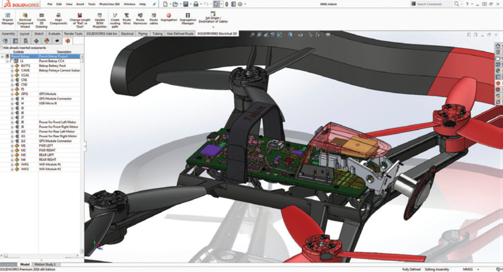503x272 pixels.
Task: Toggle Hide already inserted components checkbox
Action: point(2,48)
